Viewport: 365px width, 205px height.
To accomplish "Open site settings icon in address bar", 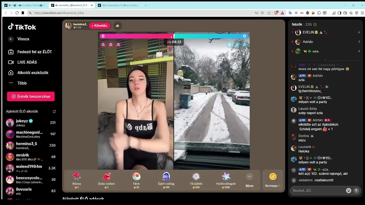I will 30,13.
